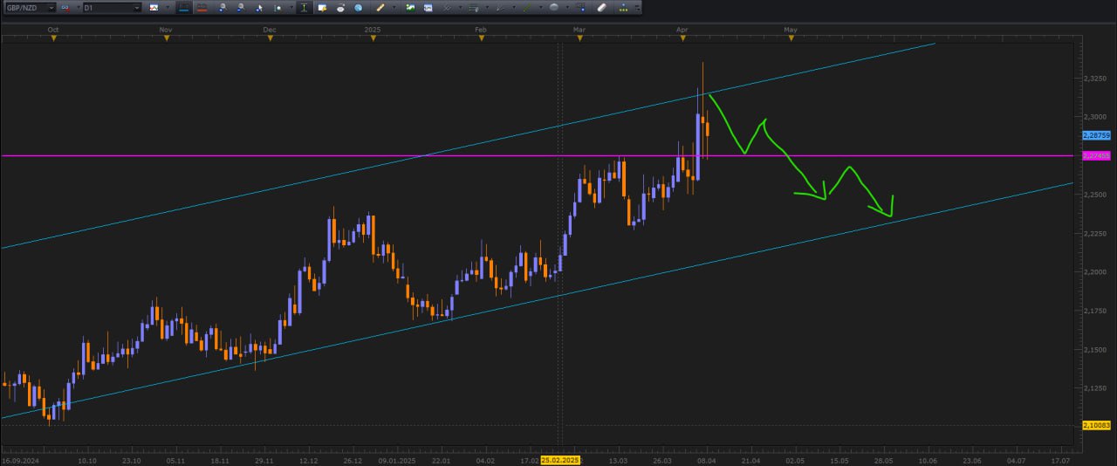
Task: Click the white teapot-shaped icon
Action: (x=340, y=8)
